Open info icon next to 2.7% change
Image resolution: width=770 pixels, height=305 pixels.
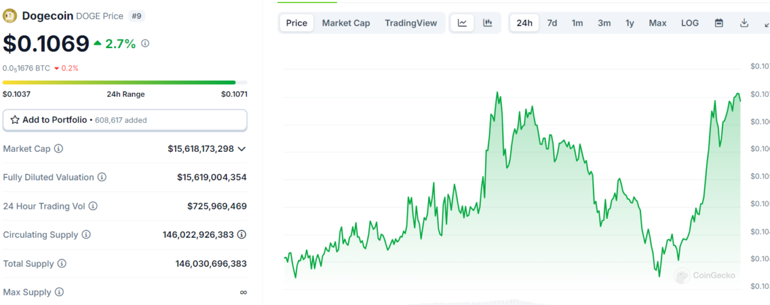tap(145, 44)
